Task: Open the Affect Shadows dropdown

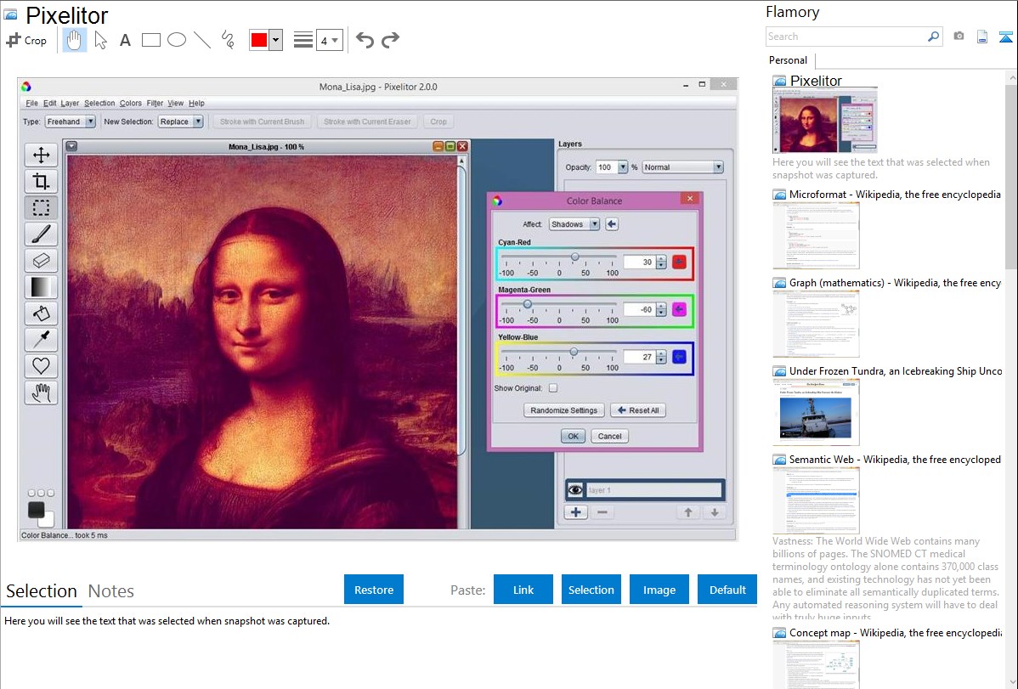Action: (x=574, y=224)
